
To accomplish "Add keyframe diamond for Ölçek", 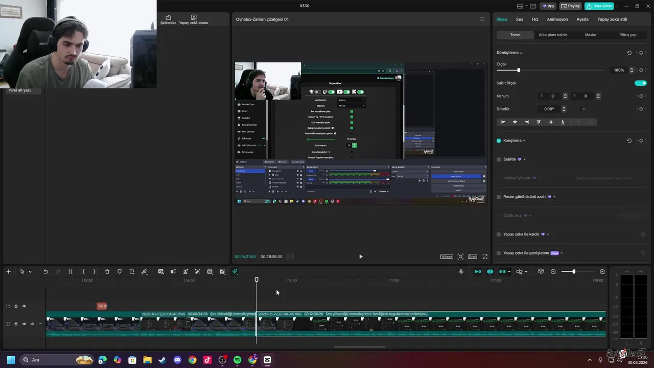I will [641, 70].
